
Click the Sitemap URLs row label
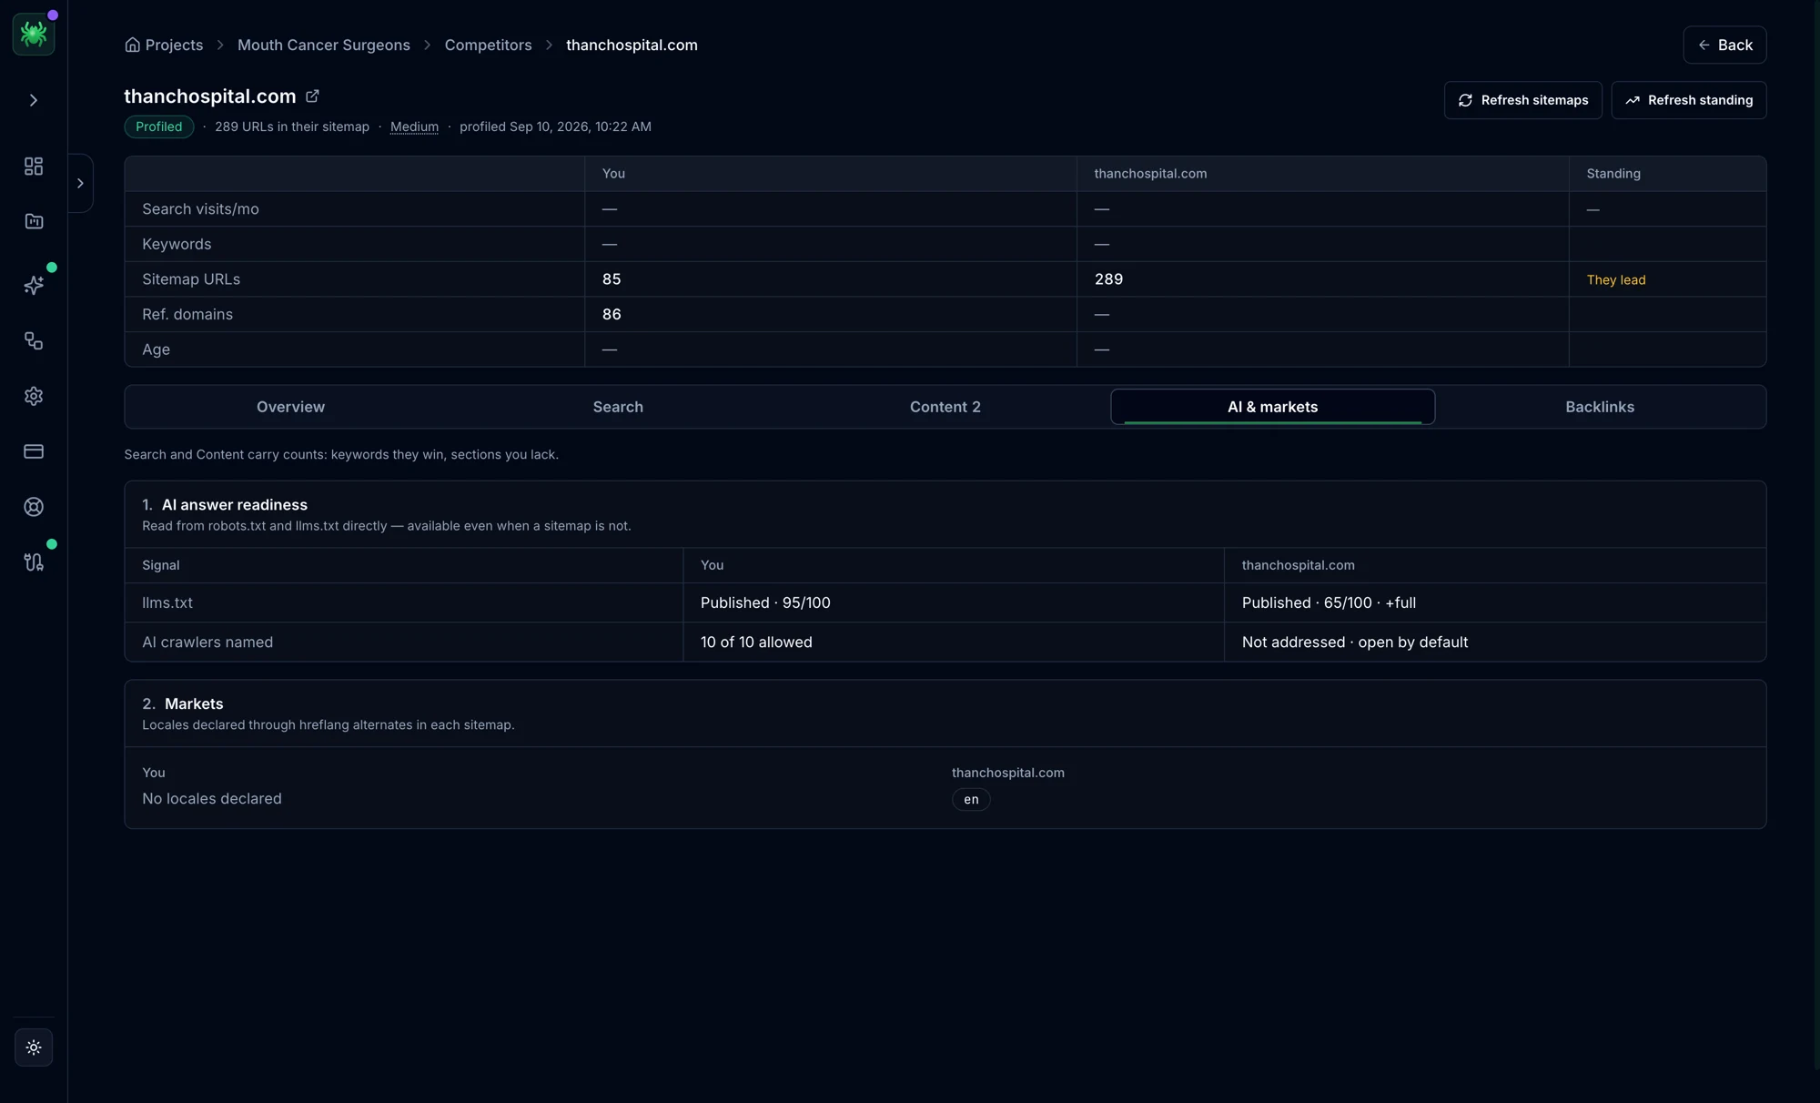pyautogui.click(x=191, y=279)
